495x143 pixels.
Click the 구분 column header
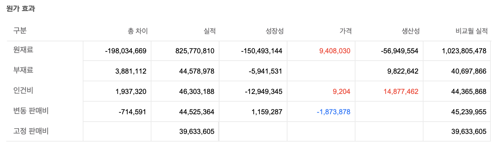point(20,31)
